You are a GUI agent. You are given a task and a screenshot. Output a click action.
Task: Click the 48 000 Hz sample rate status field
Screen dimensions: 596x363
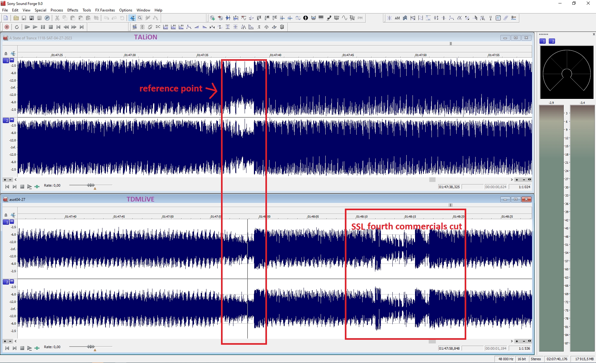tap(505, 359)
